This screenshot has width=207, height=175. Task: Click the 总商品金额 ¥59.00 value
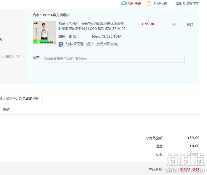click(x=193, y=138)
